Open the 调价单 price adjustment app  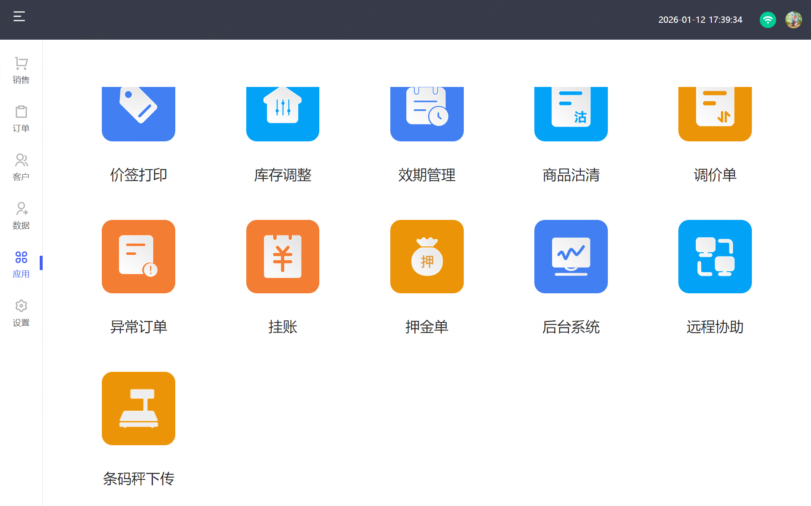715,114
